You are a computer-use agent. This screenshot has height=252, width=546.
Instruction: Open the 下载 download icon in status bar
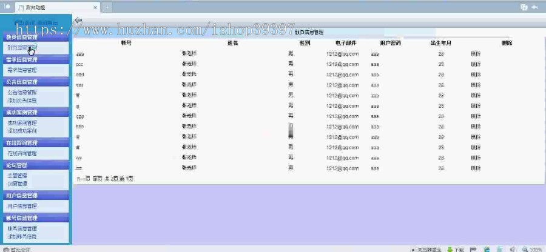pyautogui.click(x=456, y=249)
